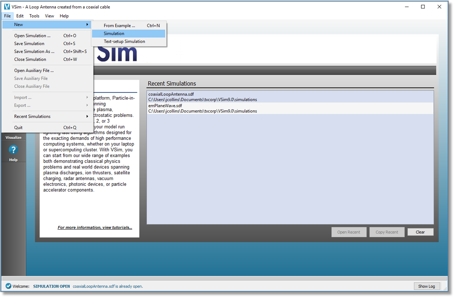Screen dimensions: 454x297
Task: Click the Help question mark icon in sidebar
Action: coord(13,150)
